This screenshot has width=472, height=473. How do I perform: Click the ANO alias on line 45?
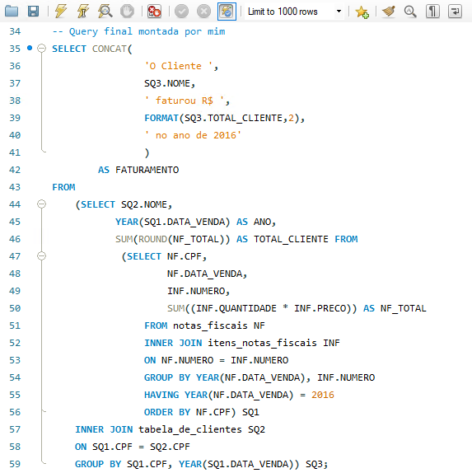263,222
